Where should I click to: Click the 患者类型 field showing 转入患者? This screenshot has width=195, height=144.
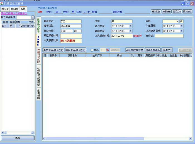coord(71,26)
